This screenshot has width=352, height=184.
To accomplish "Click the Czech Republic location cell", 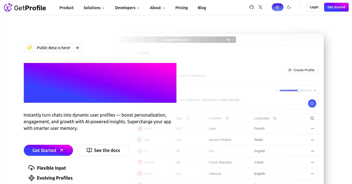I will point(220,162).
